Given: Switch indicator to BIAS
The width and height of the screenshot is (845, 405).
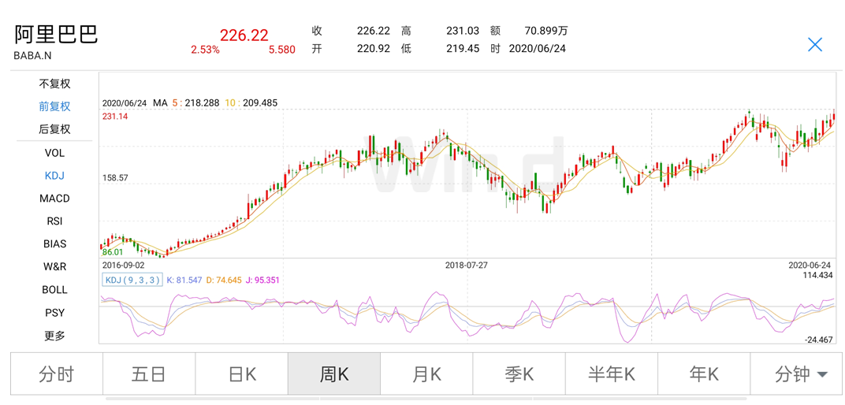Looking at the screenshot, I should (x=54, y=244).
